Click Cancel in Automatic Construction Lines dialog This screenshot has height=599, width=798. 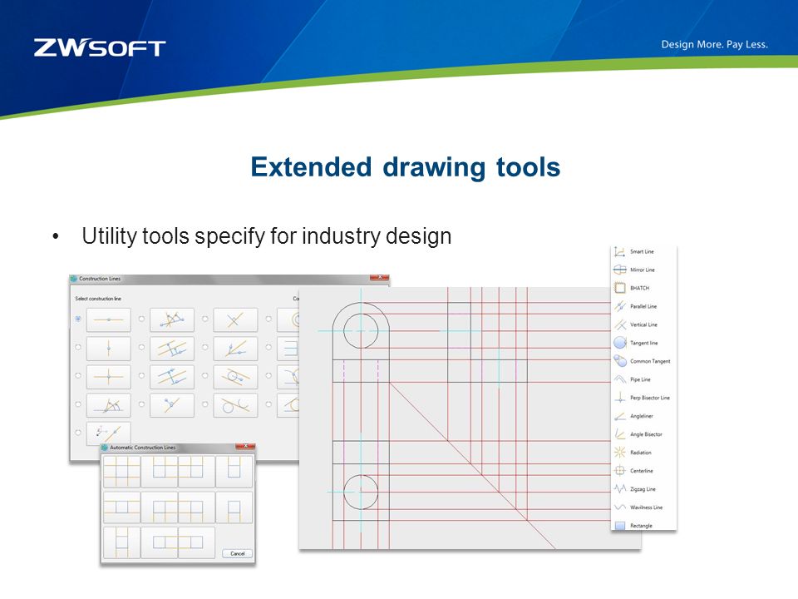(x=238, y=553)
